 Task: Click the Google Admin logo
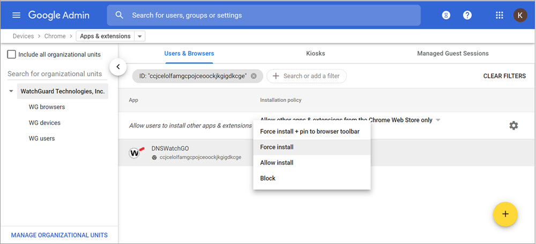(59, 16)
